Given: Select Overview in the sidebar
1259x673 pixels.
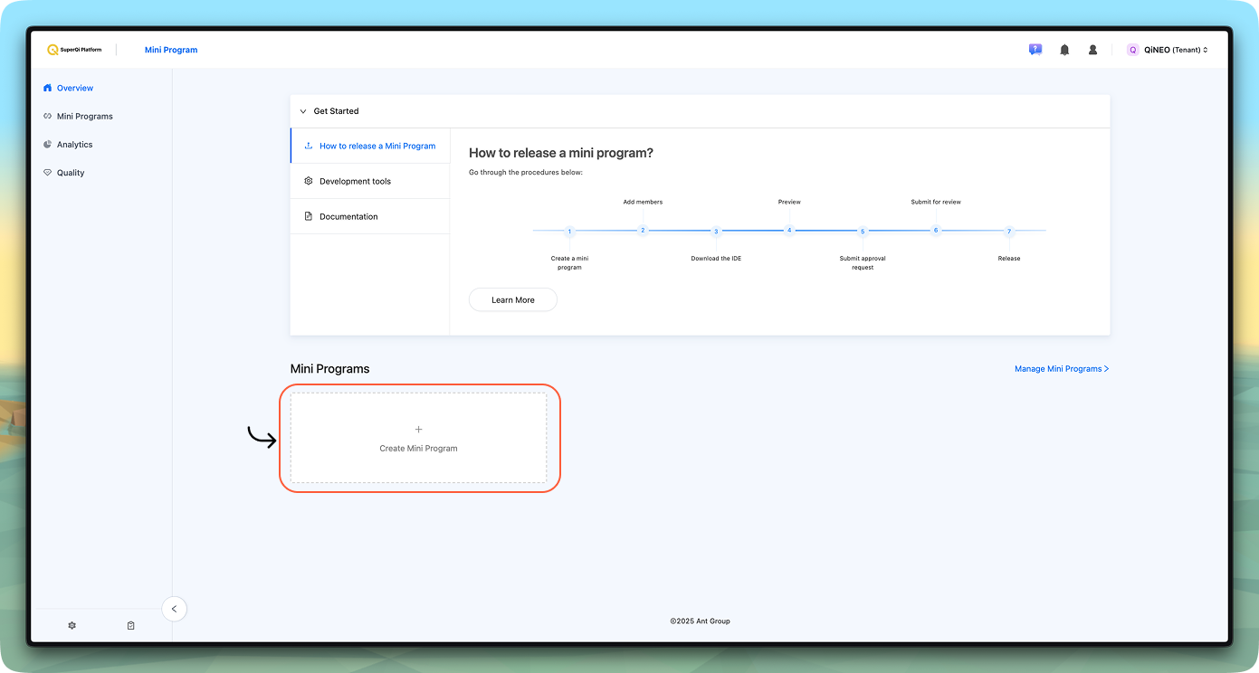Looking at the screenshot, I should 74,88.
